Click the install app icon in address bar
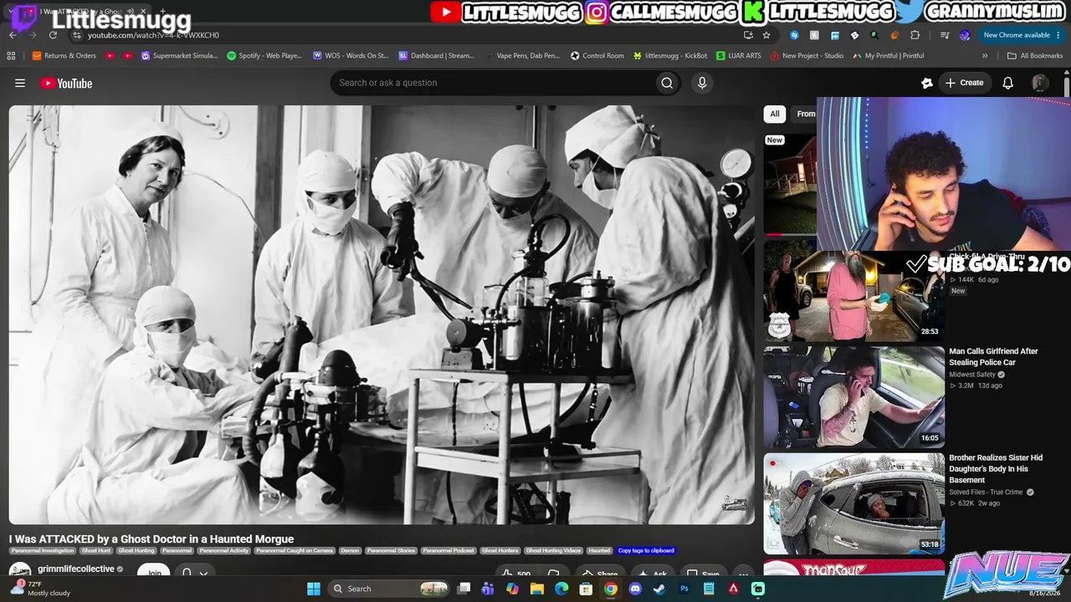The height and width of the screenshot is (602, 1071). 748,35
